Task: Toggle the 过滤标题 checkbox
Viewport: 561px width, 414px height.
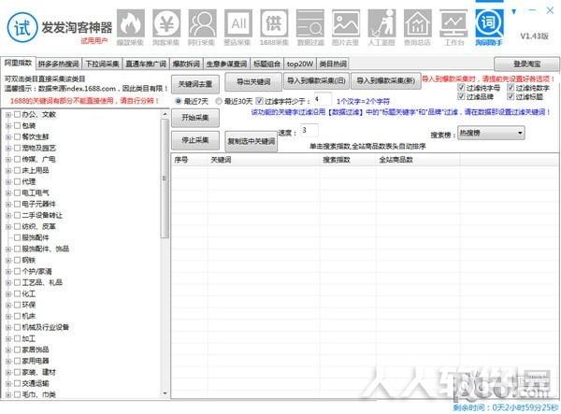Action: click(511, 96)
